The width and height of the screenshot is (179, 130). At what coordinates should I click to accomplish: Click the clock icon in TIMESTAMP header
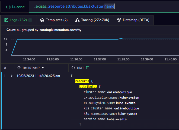click(19, 68)
